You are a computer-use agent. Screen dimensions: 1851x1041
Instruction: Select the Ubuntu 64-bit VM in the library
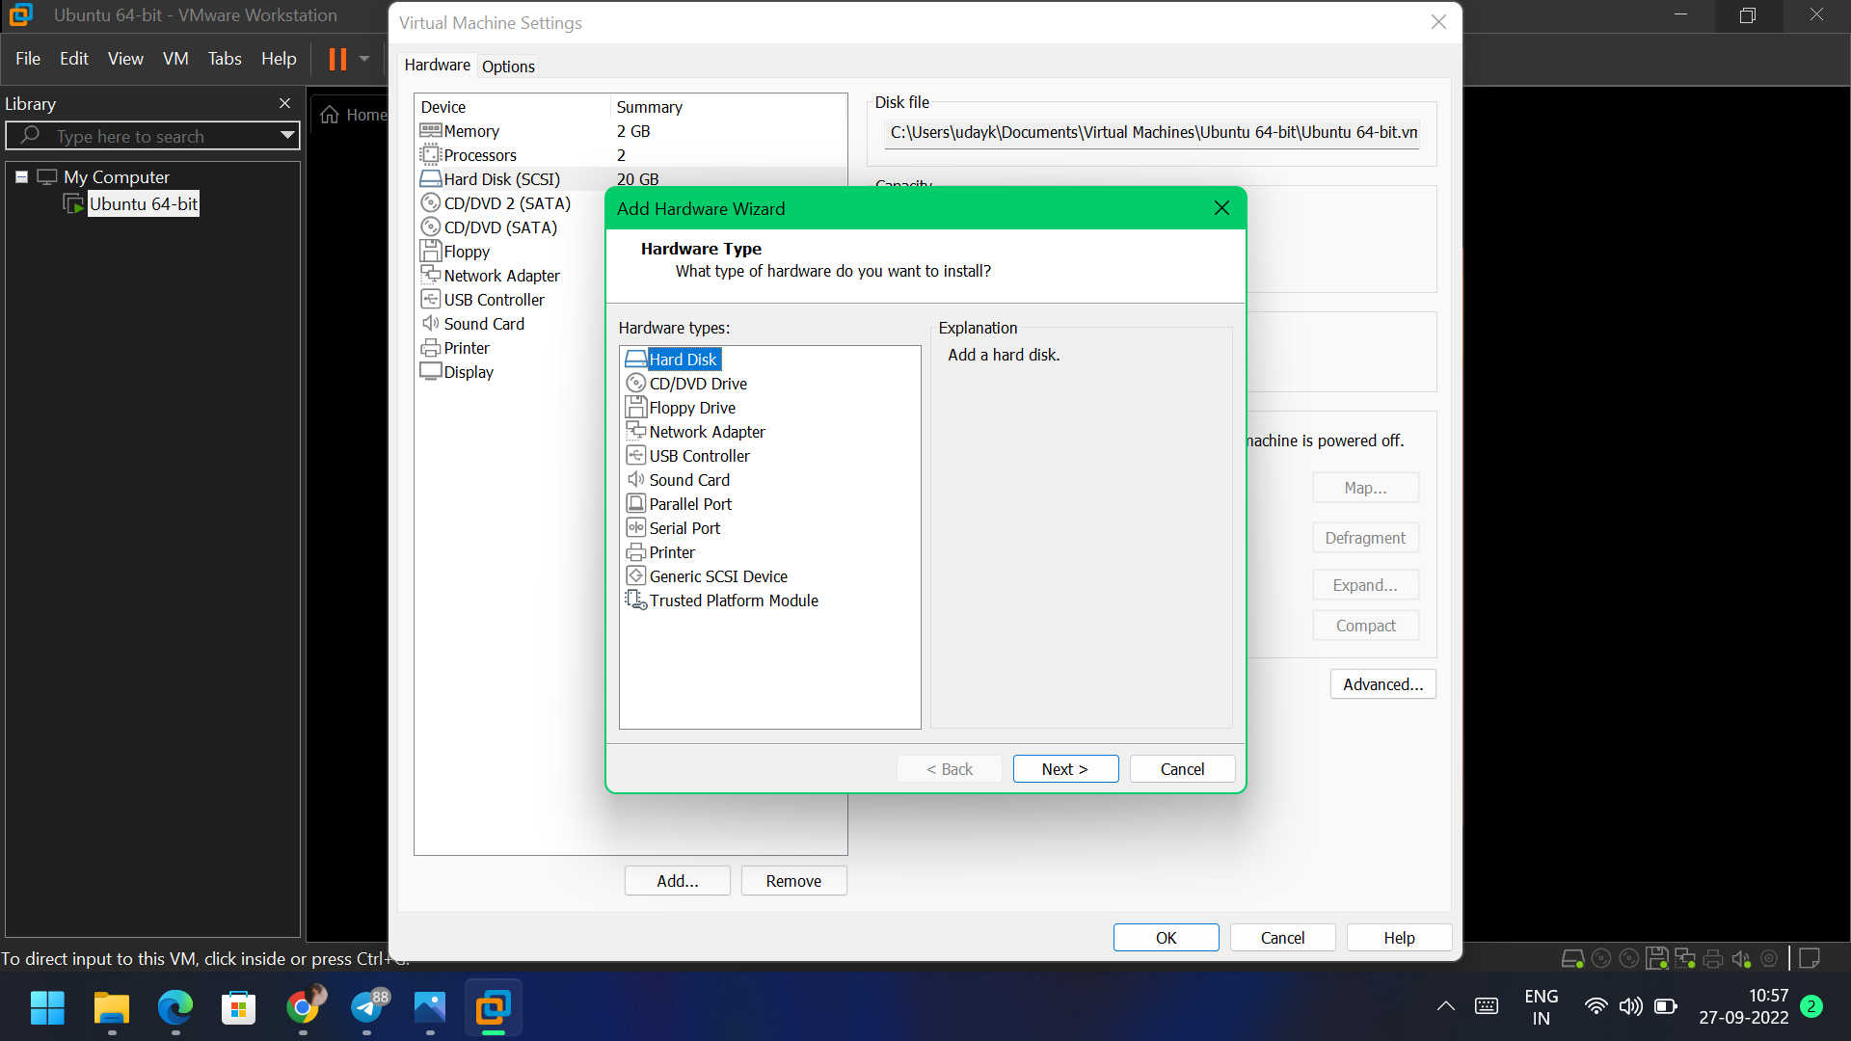[143, 204]
